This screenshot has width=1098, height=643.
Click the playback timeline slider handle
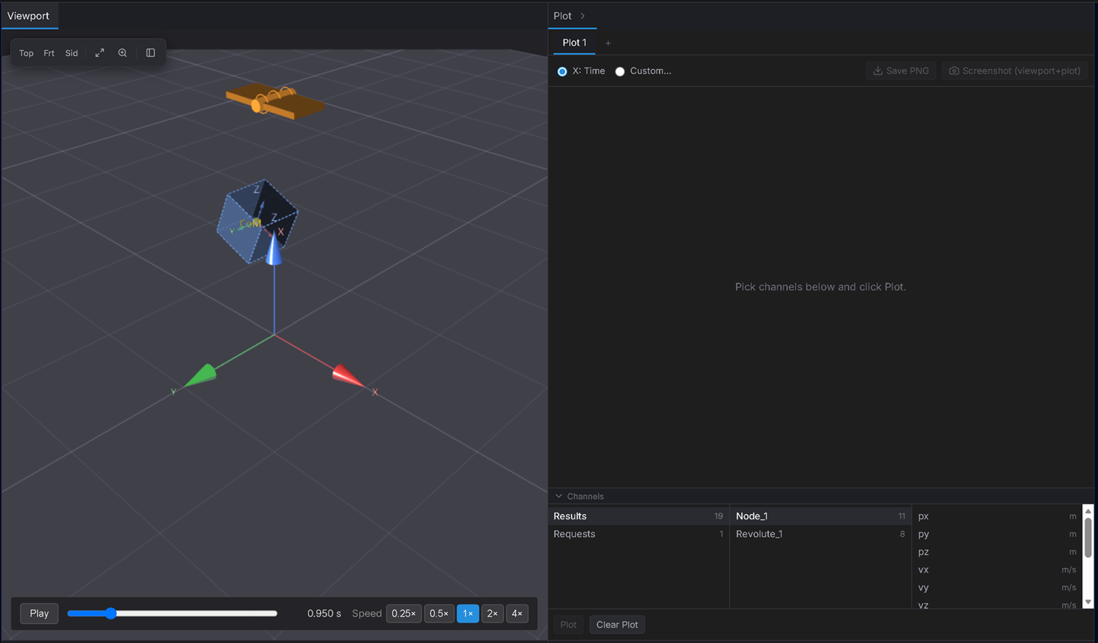click(x=111, y=613)
